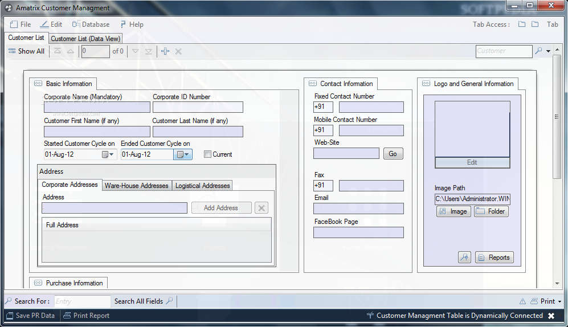Click the Search All Fields magnifier icon
The width and height of the screenshot is (568, 327).
(x=169, y=301)
